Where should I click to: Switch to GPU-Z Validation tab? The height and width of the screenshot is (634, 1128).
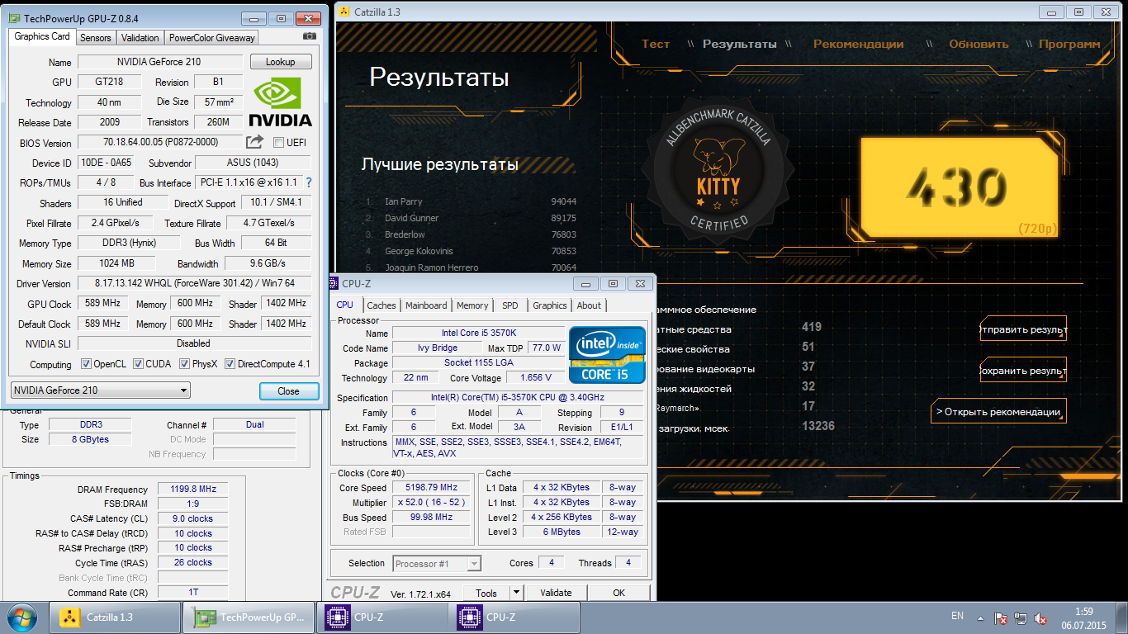pos(140,38)
